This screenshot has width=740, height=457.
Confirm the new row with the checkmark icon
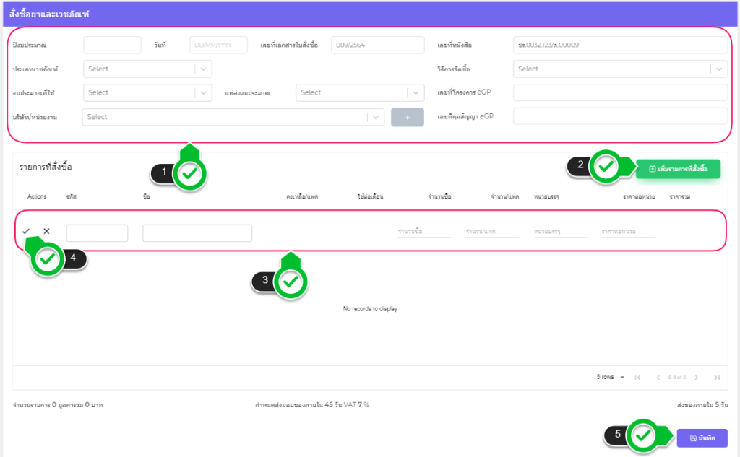(26, 231)
